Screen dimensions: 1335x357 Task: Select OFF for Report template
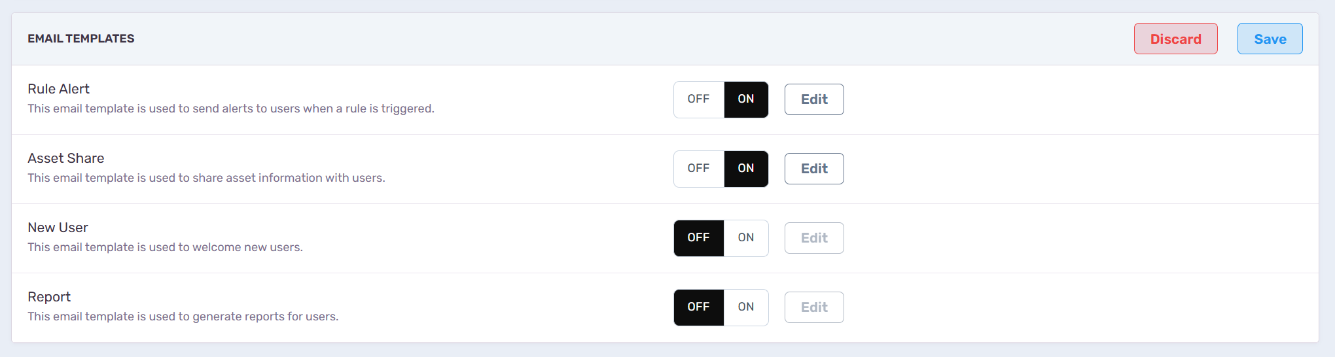pyautogui.click(x=698, y=307)
